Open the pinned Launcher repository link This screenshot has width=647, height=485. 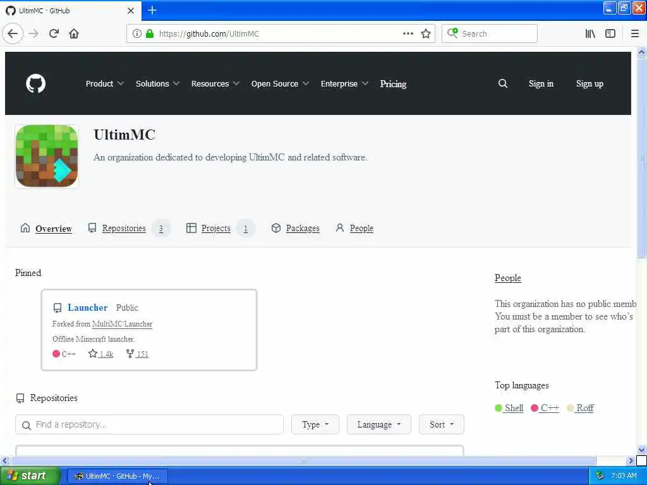(x=87, y=308)
